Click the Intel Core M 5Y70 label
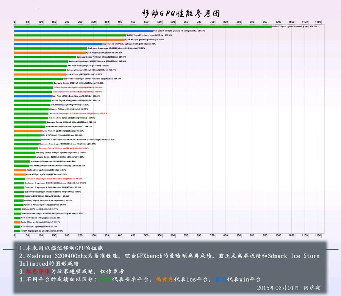 pyautogui.click(x=179, y=31)
